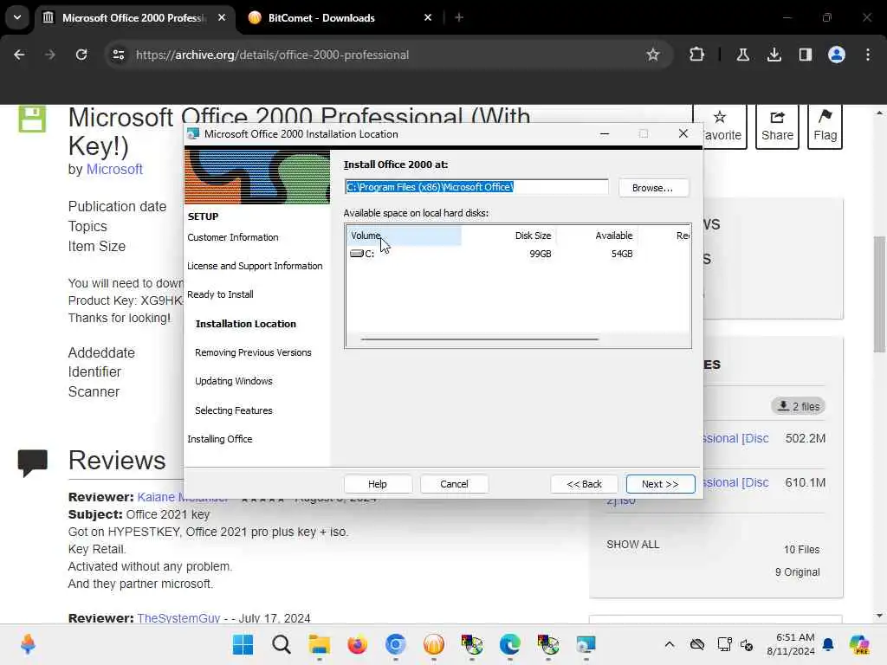This screenshot has height=665, width=887.
Task: Go forward in browser history
Action: 50,55
